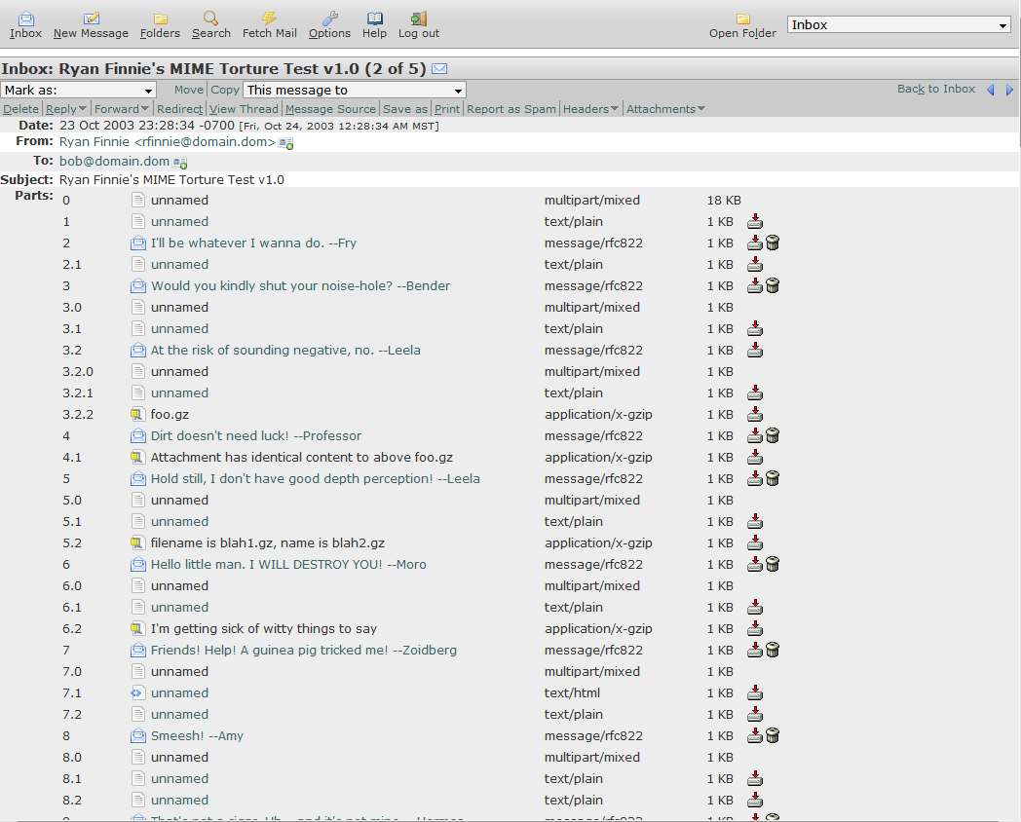Click recipient bob@domain.dom
This screenshot has width=1021, height=822.
click(115, 161)
